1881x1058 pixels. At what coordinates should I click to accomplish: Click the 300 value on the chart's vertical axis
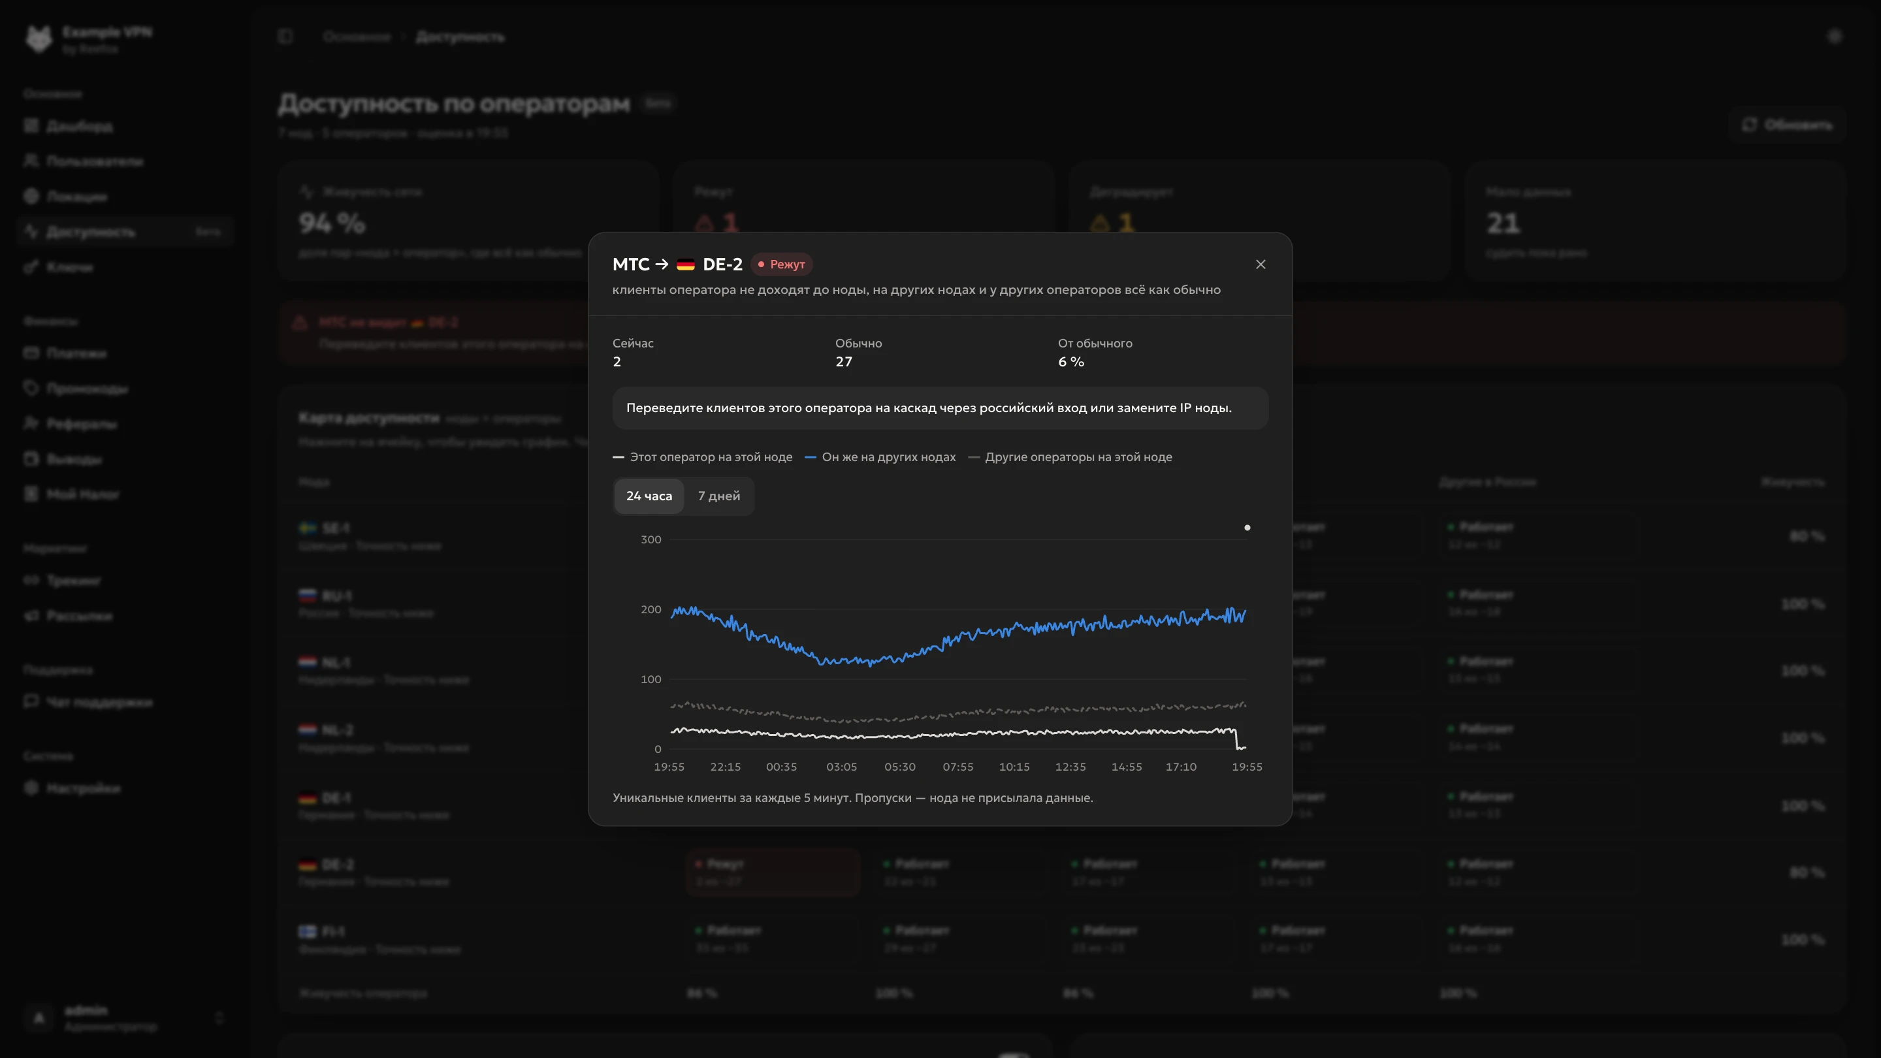tap(651, 539)
